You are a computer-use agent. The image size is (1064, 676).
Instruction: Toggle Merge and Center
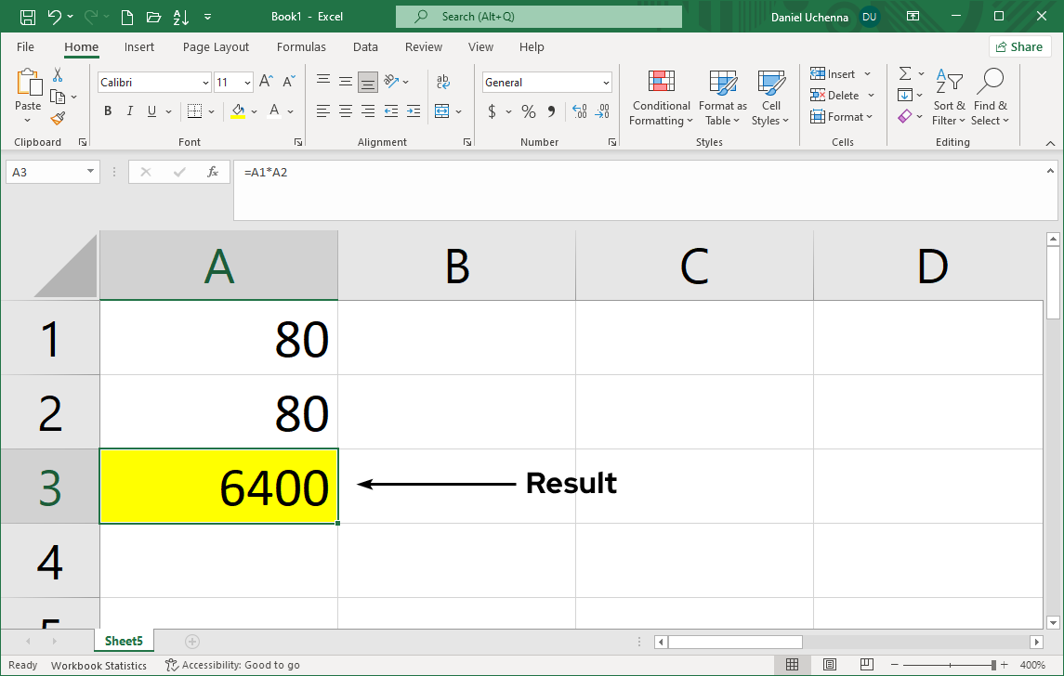click(443, 110)
